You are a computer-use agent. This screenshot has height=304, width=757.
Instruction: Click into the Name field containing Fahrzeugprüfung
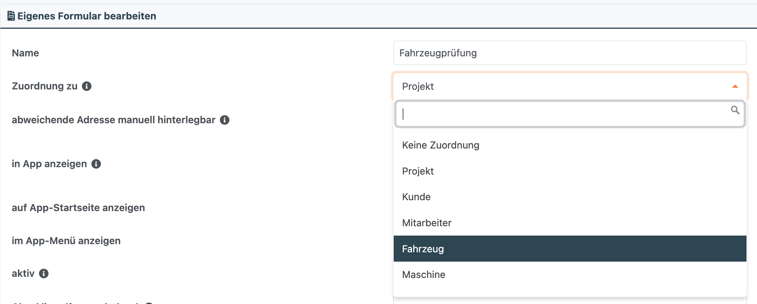569,53
